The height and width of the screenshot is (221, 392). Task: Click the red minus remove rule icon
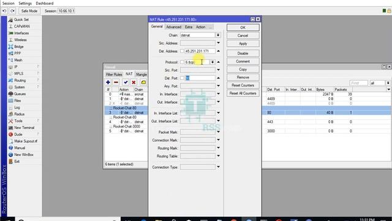(116, 82)
